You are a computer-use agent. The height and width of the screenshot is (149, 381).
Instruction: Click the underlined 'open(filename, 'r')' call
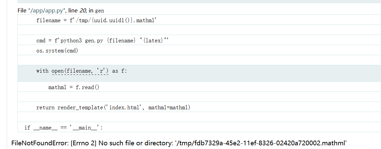[x=80, y=71]
